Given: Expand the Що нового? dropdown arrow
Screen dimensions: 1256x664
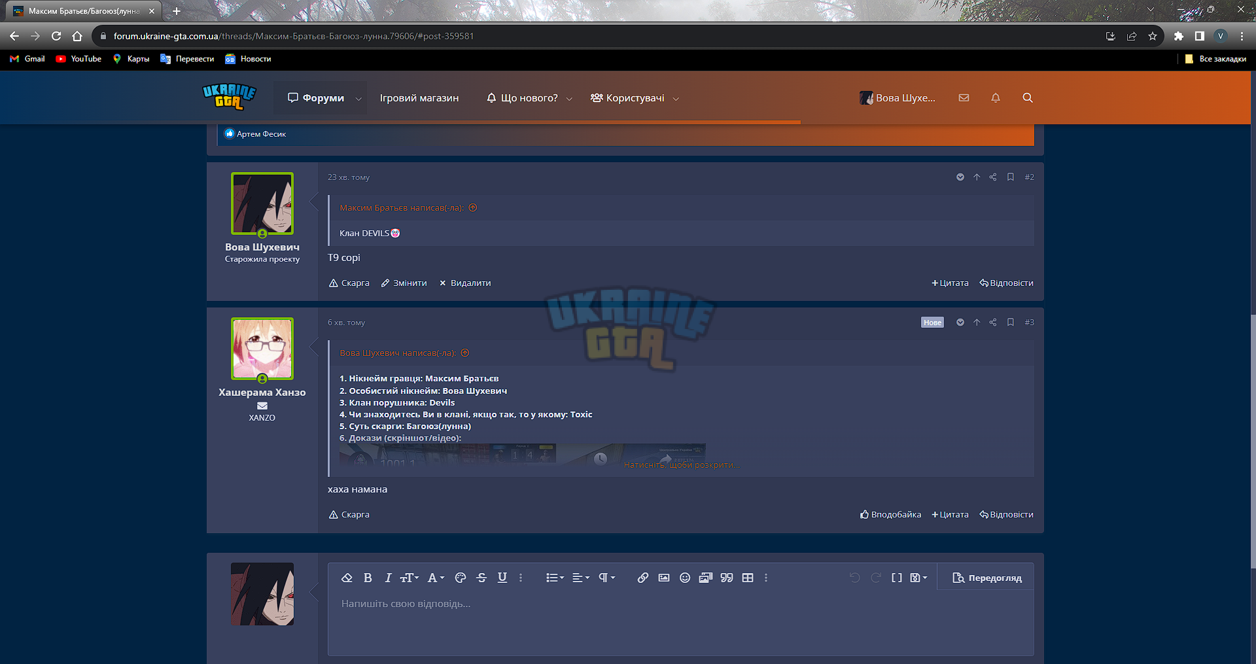Looking at the screenshot, I should [x=569, y=99].
